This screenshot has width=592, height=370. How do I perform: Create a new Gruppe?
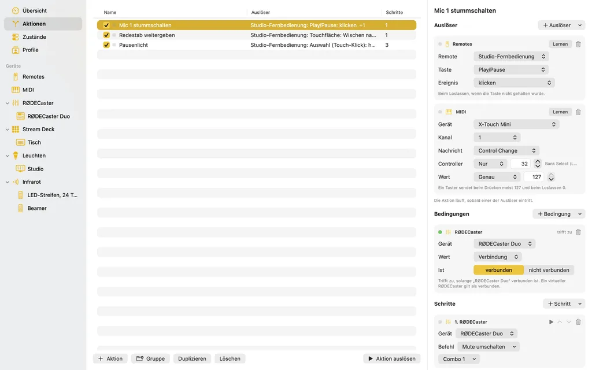tap(150, 358)
